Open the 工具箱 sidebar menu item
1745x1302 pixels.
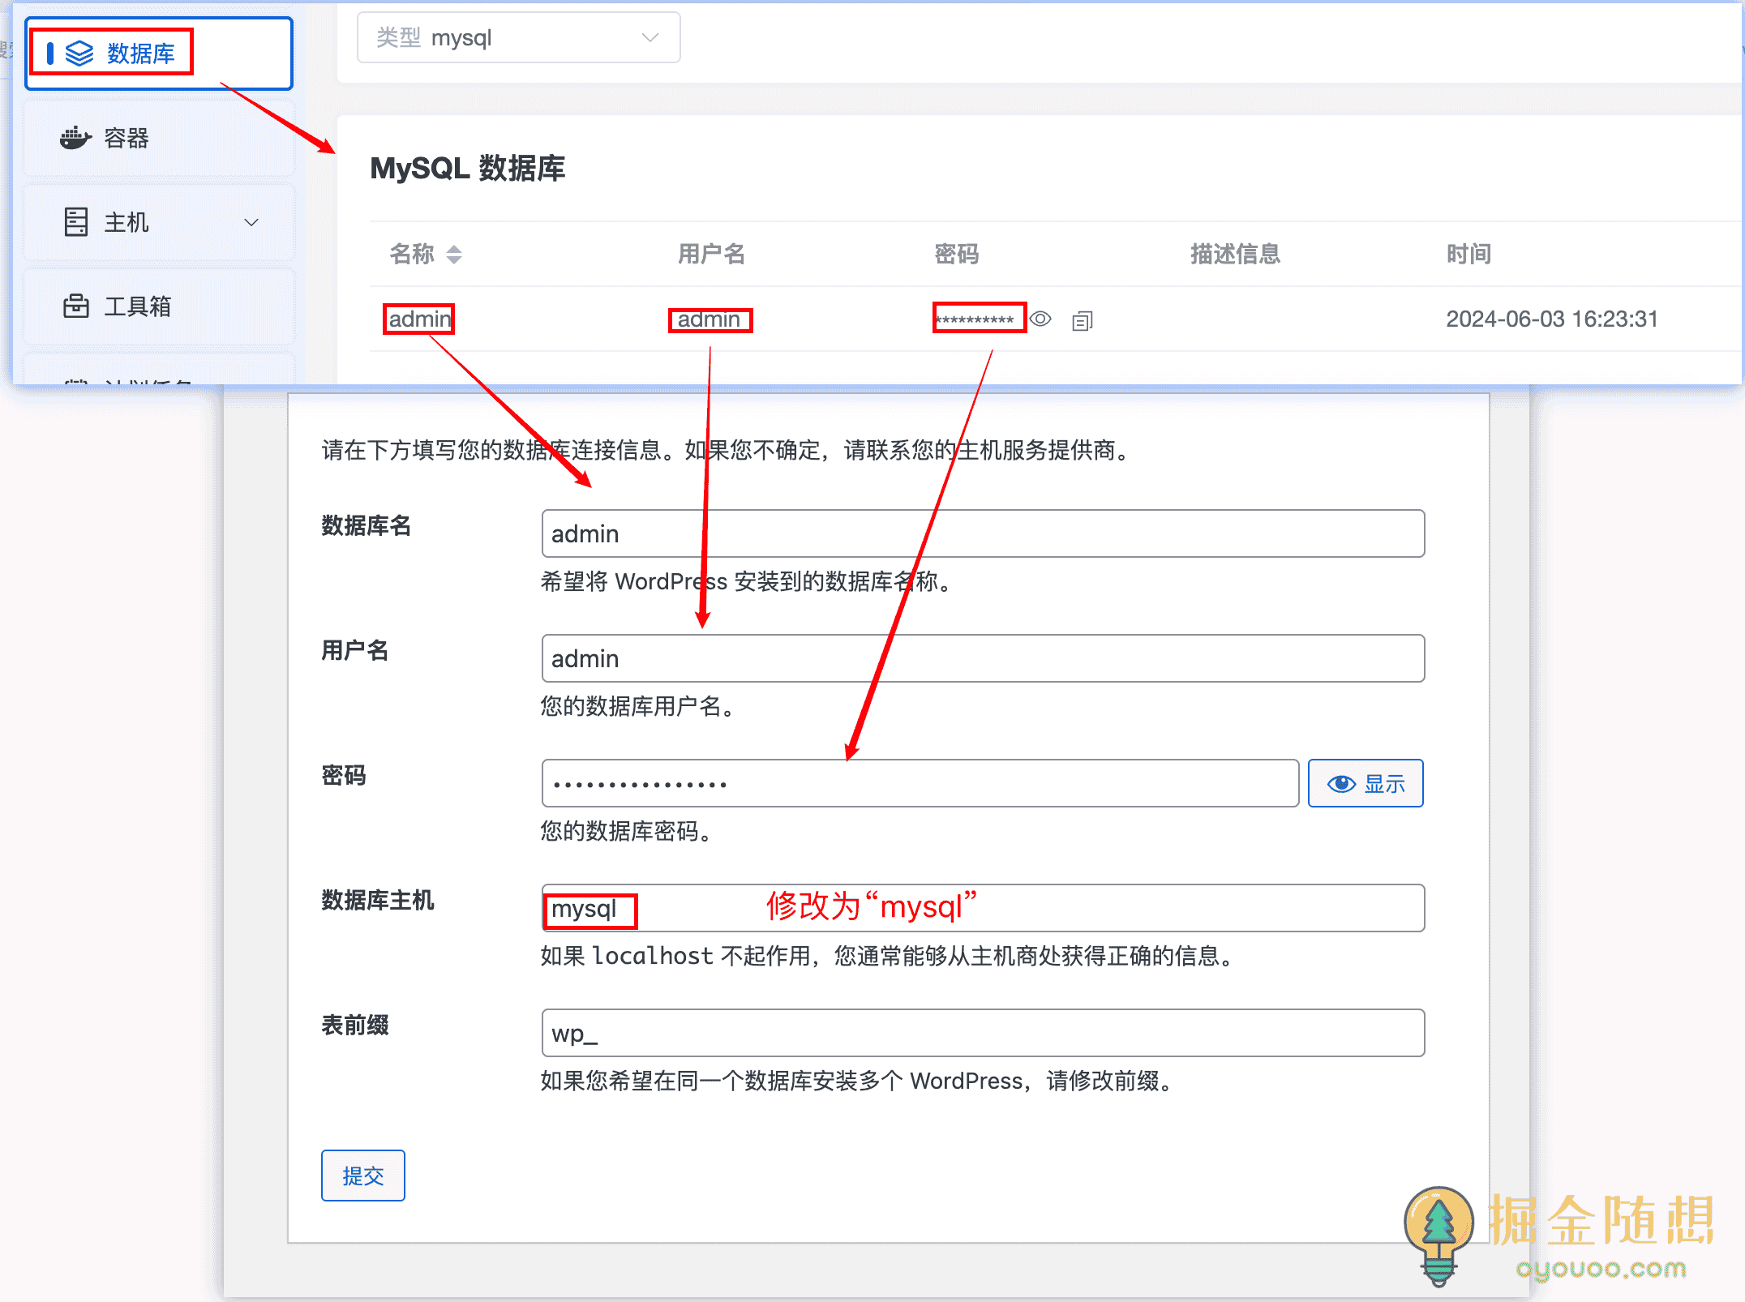159,306
